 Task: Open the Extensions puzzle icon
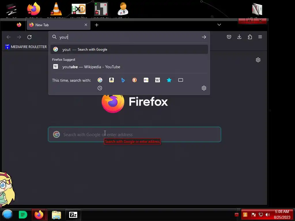(250, 37)
